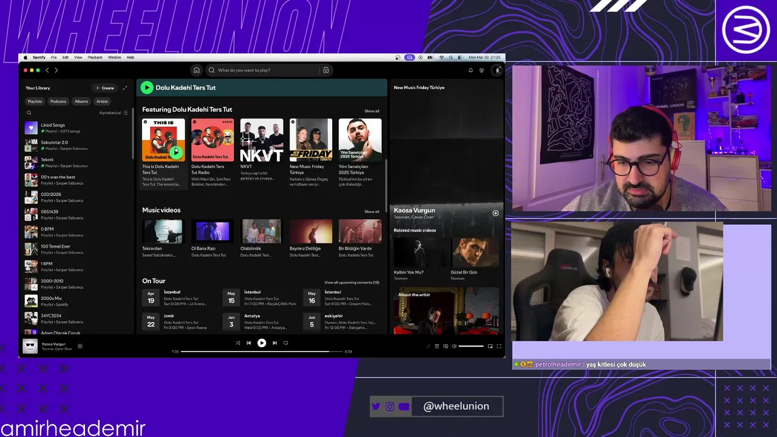Open the 100 Temel Eser playlist
The image size is (777, 437).
pyautogui.click(x=76, y=249)
